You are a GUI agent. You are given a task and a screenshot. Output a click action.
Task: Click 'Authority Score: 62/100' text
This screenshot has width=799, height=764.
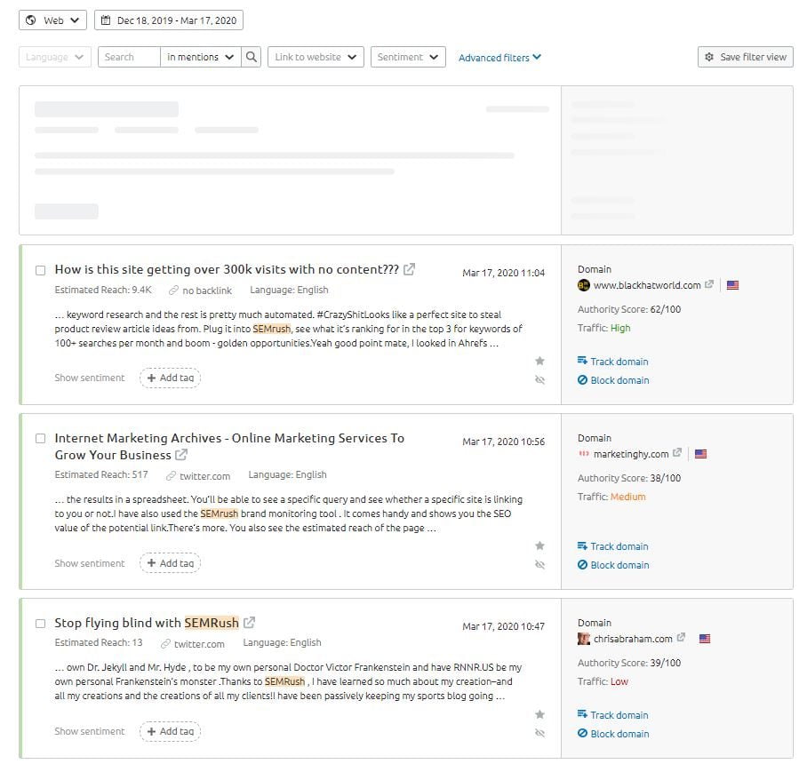(629, 309)
